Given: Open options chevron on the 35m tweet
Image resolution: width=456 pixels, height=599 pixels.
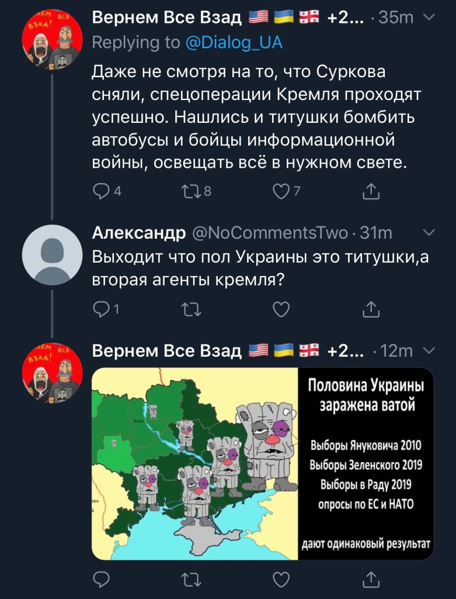Looking at the screenshot, I should [x=428, y=18].
